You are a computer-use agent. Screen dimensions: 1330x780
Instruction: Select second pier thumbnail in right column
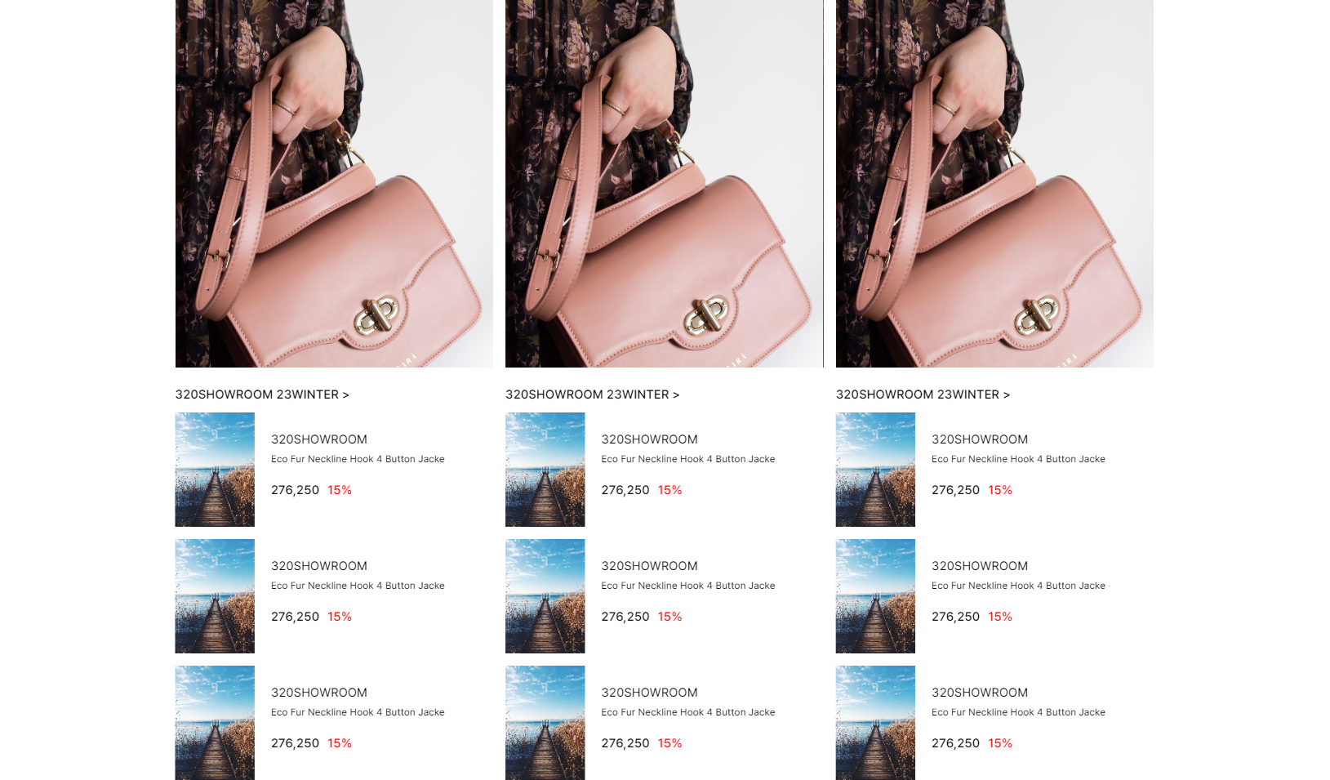tap(875, 596)
